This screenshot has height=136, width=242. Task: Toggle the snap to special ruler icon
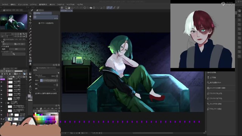pyautogui.click(x=111, y=8)
